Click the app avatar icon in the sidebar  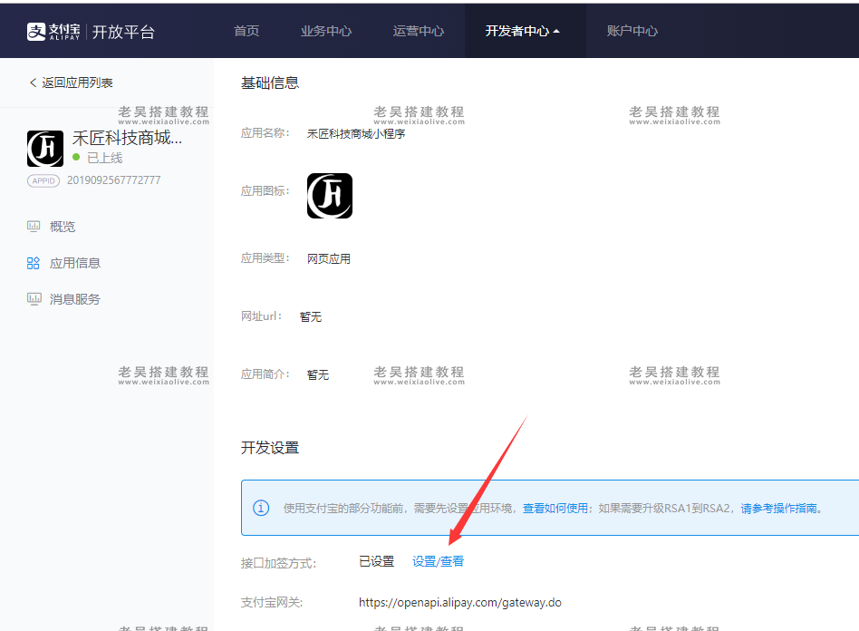(44, 148)
